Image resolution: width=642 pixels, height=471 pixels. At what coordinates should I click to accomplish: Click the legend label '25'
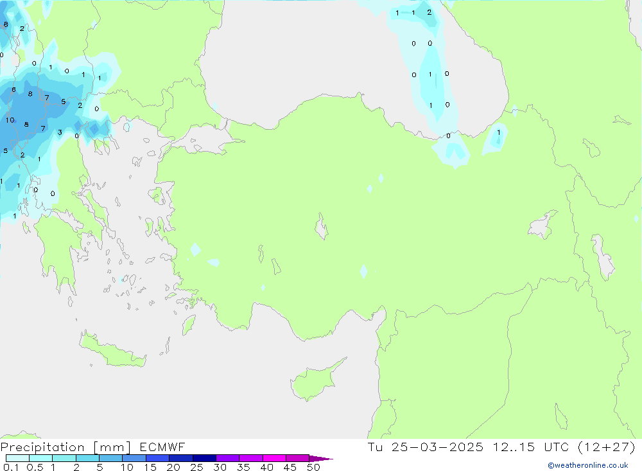click(x=197, y=467)
